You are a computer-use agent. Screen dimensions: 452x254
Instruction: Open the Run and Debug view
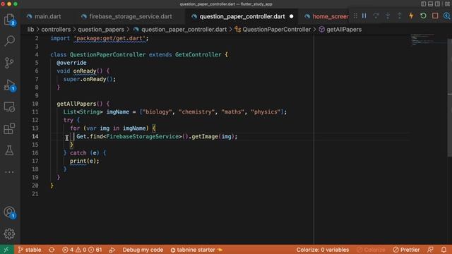(9, 85)
